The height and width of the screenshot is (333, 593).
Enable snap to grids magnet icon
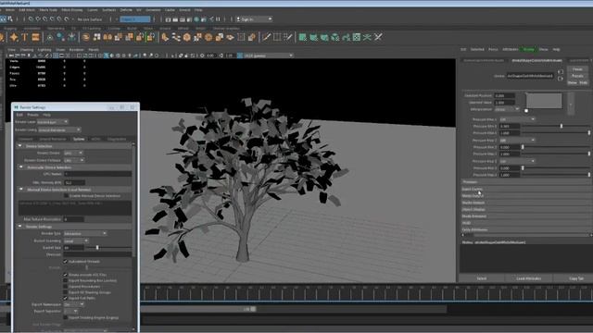[x=31, y=18]
